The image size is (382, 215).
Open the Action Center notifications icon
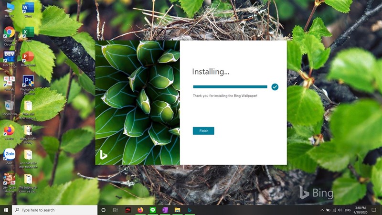(x=374, y=210)
